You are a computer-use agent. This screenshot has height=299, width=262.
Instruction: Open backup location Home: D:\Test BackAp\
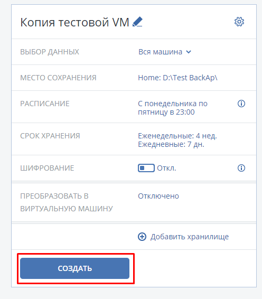(177, 78)
